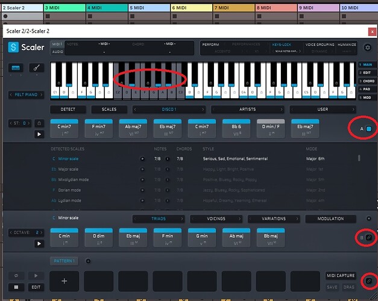This screenshot has height=301, width=378.
Task: Click MIDI CAPTURE button
Action: (341, 276)
